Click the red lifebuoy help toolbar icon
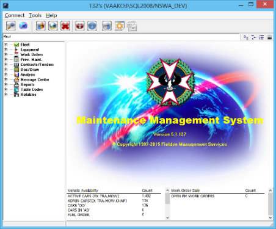 coord(80,26)
